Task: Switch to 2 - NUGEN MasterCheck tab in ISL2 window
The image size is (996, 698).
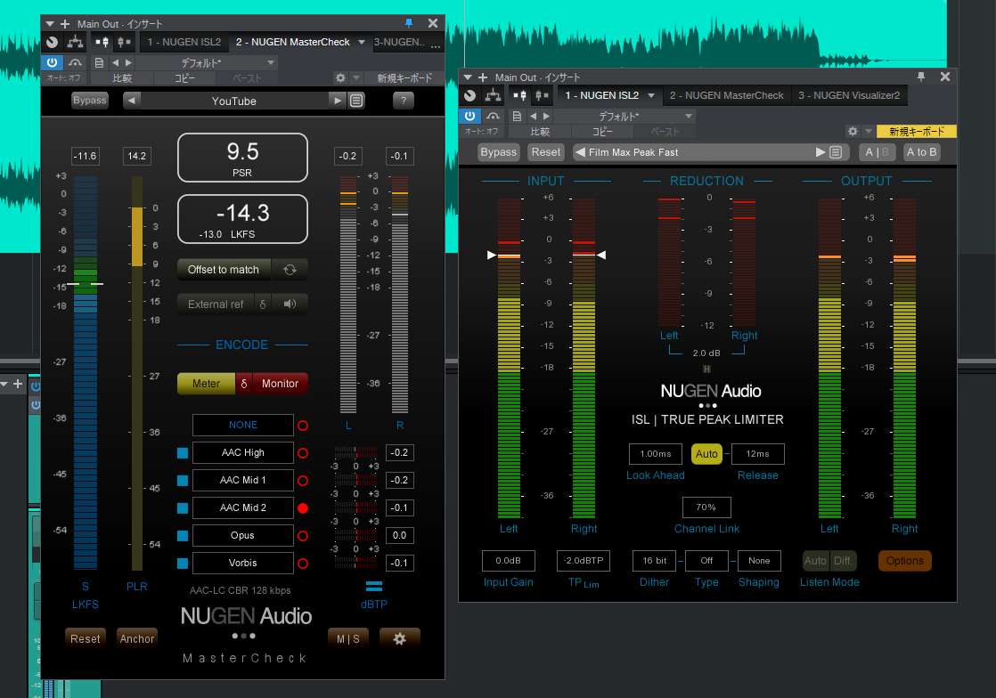Action: (x=727, y=95)
